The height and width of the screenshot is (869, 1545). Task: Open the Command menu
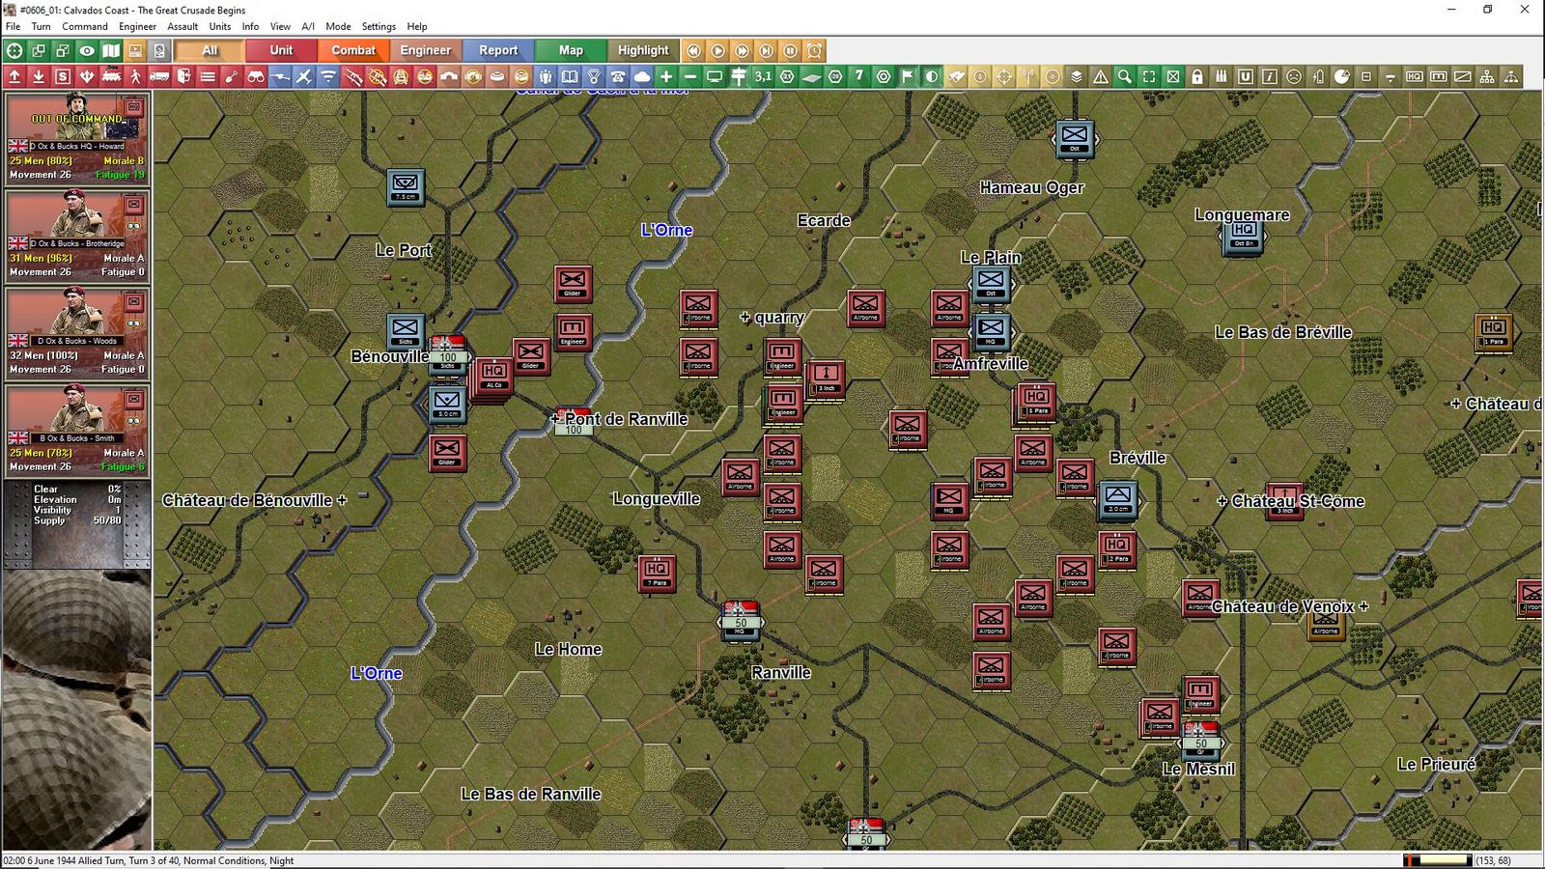pos(85,26)
